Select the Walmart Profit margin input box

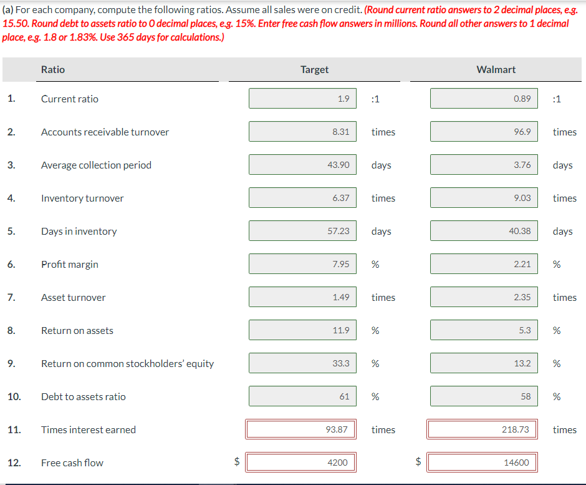[x=484, y=263]
